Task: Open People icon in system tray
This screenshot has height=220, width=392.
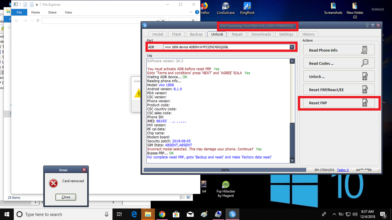Action: [324, 214]
